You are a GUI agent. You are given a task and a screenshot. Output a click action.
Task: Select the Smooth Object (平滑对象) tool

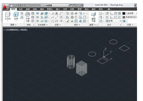pyautogui.click(x=28, y=17)
